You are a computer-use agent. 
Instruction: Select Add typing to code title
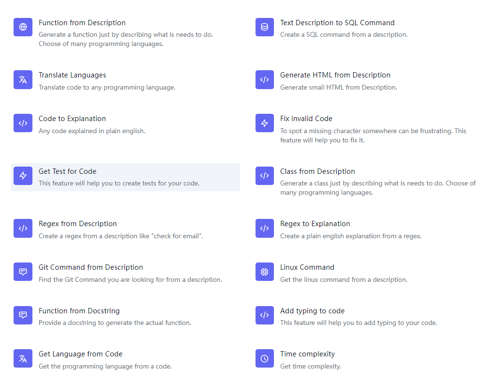pos(312,311)
